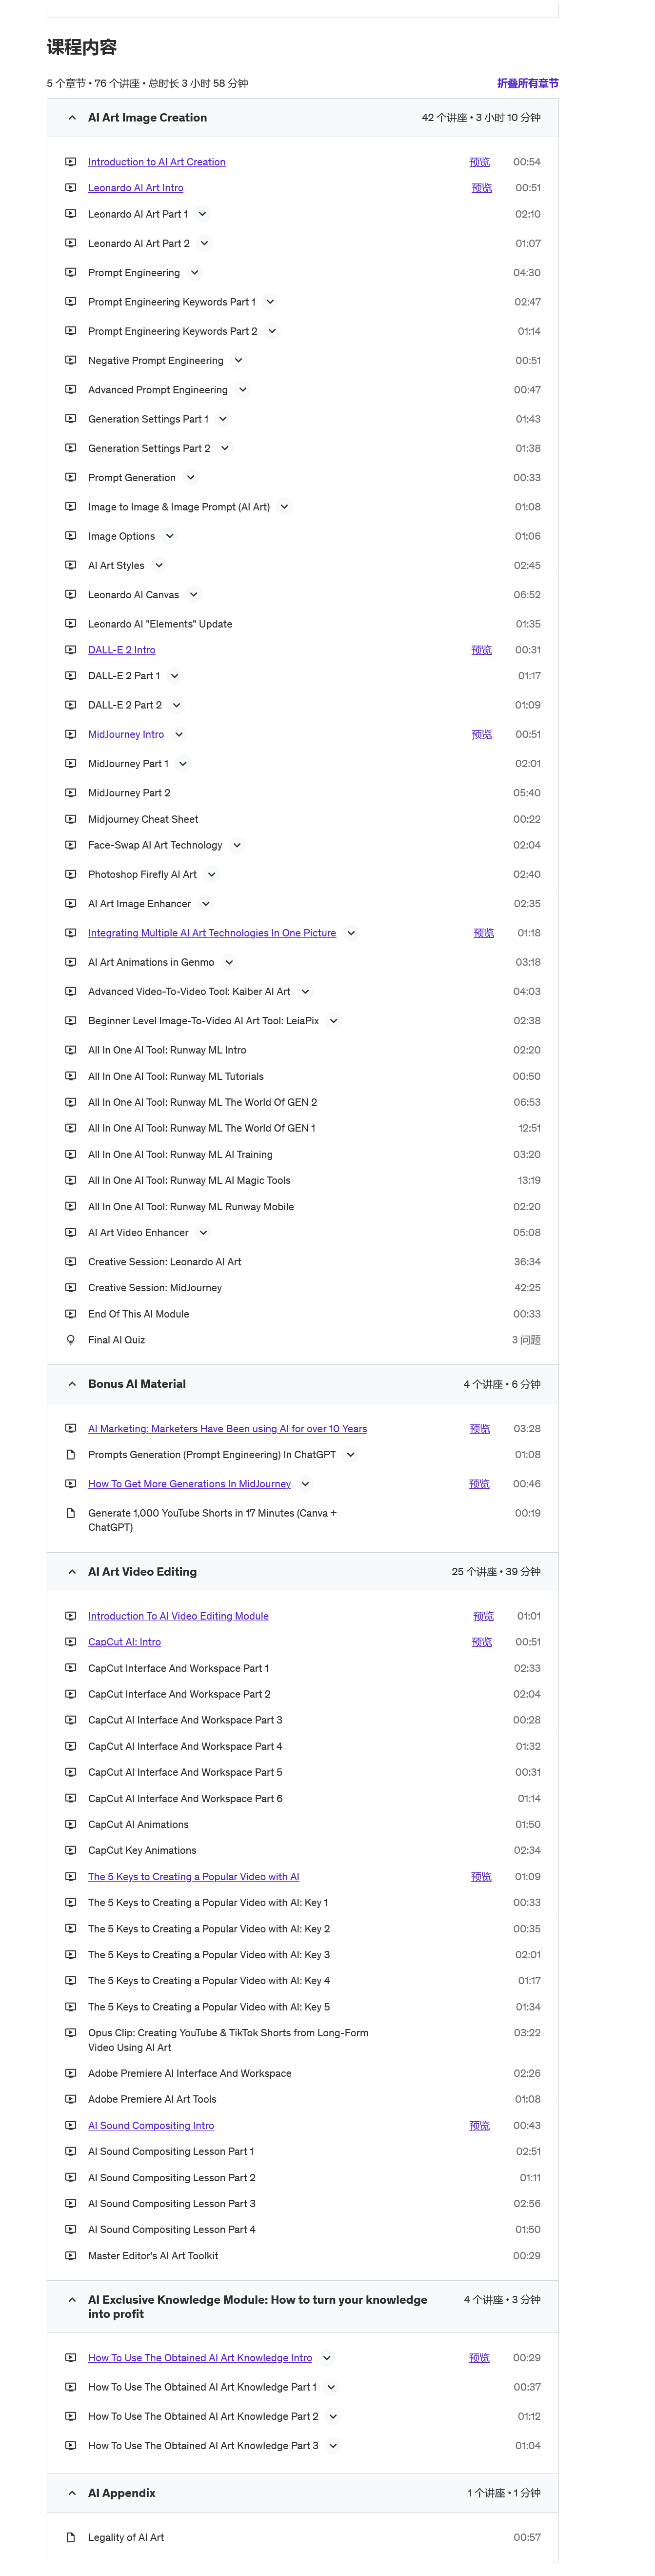Open the DALL-E 2 Intro lecture link

click(122, 650)
